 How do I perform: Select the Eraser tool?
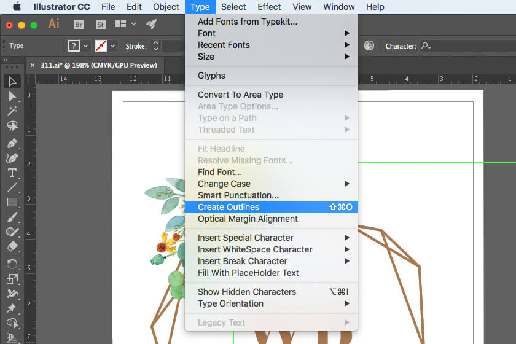(12, 246)
